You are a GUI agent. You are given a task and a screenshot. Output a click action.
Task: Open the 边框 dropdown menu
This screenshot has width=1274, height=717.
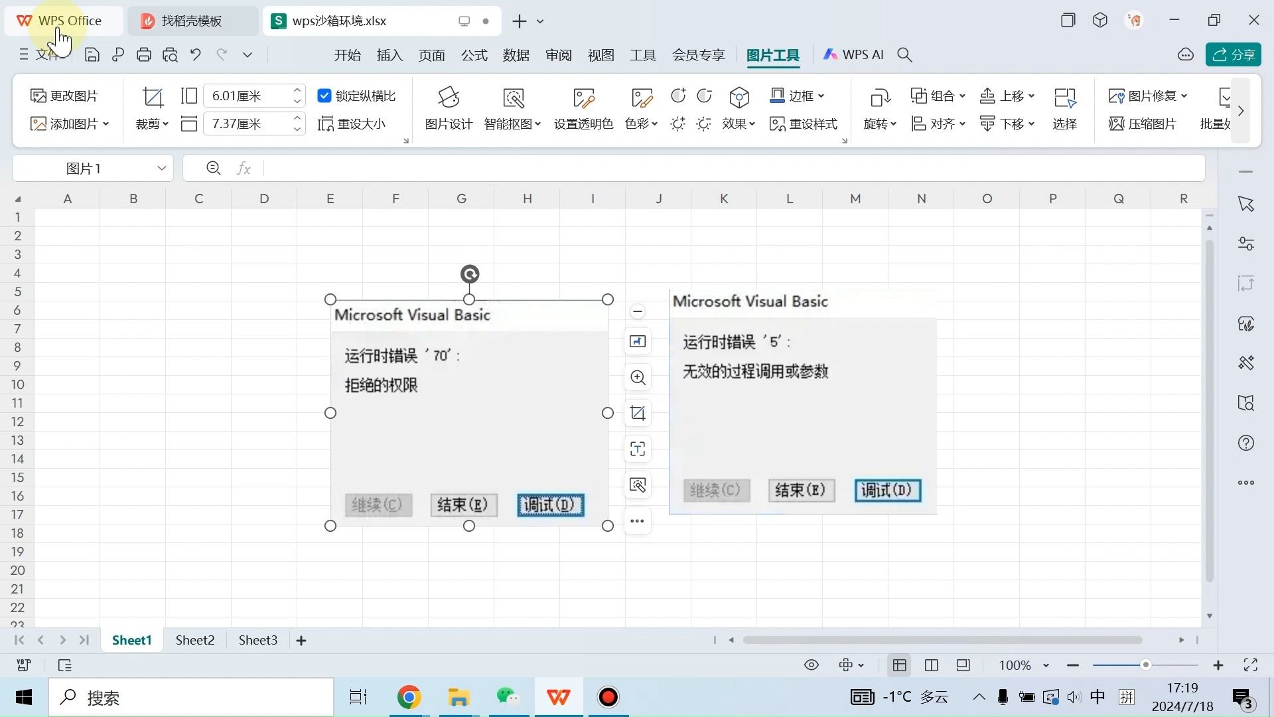pyautogui.click(x=798, y=95)
